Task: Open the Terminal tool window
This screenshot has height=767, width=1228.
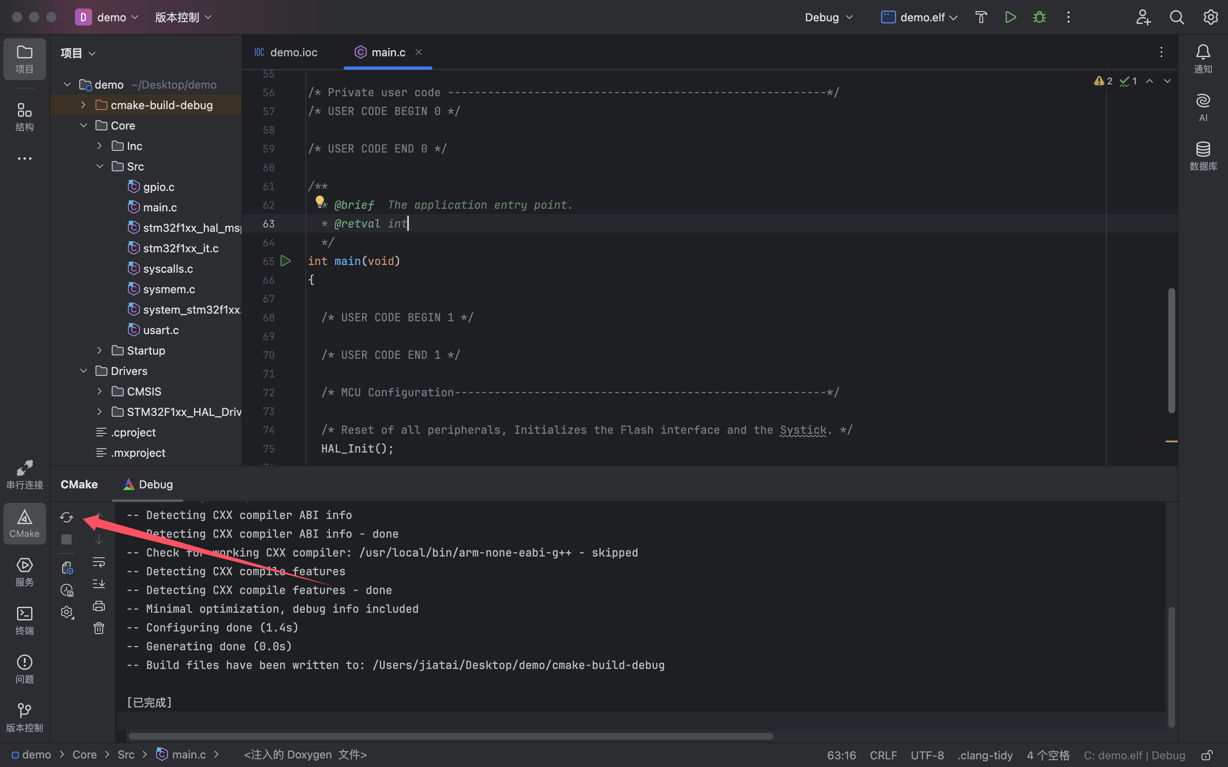Action: [24, 620]
